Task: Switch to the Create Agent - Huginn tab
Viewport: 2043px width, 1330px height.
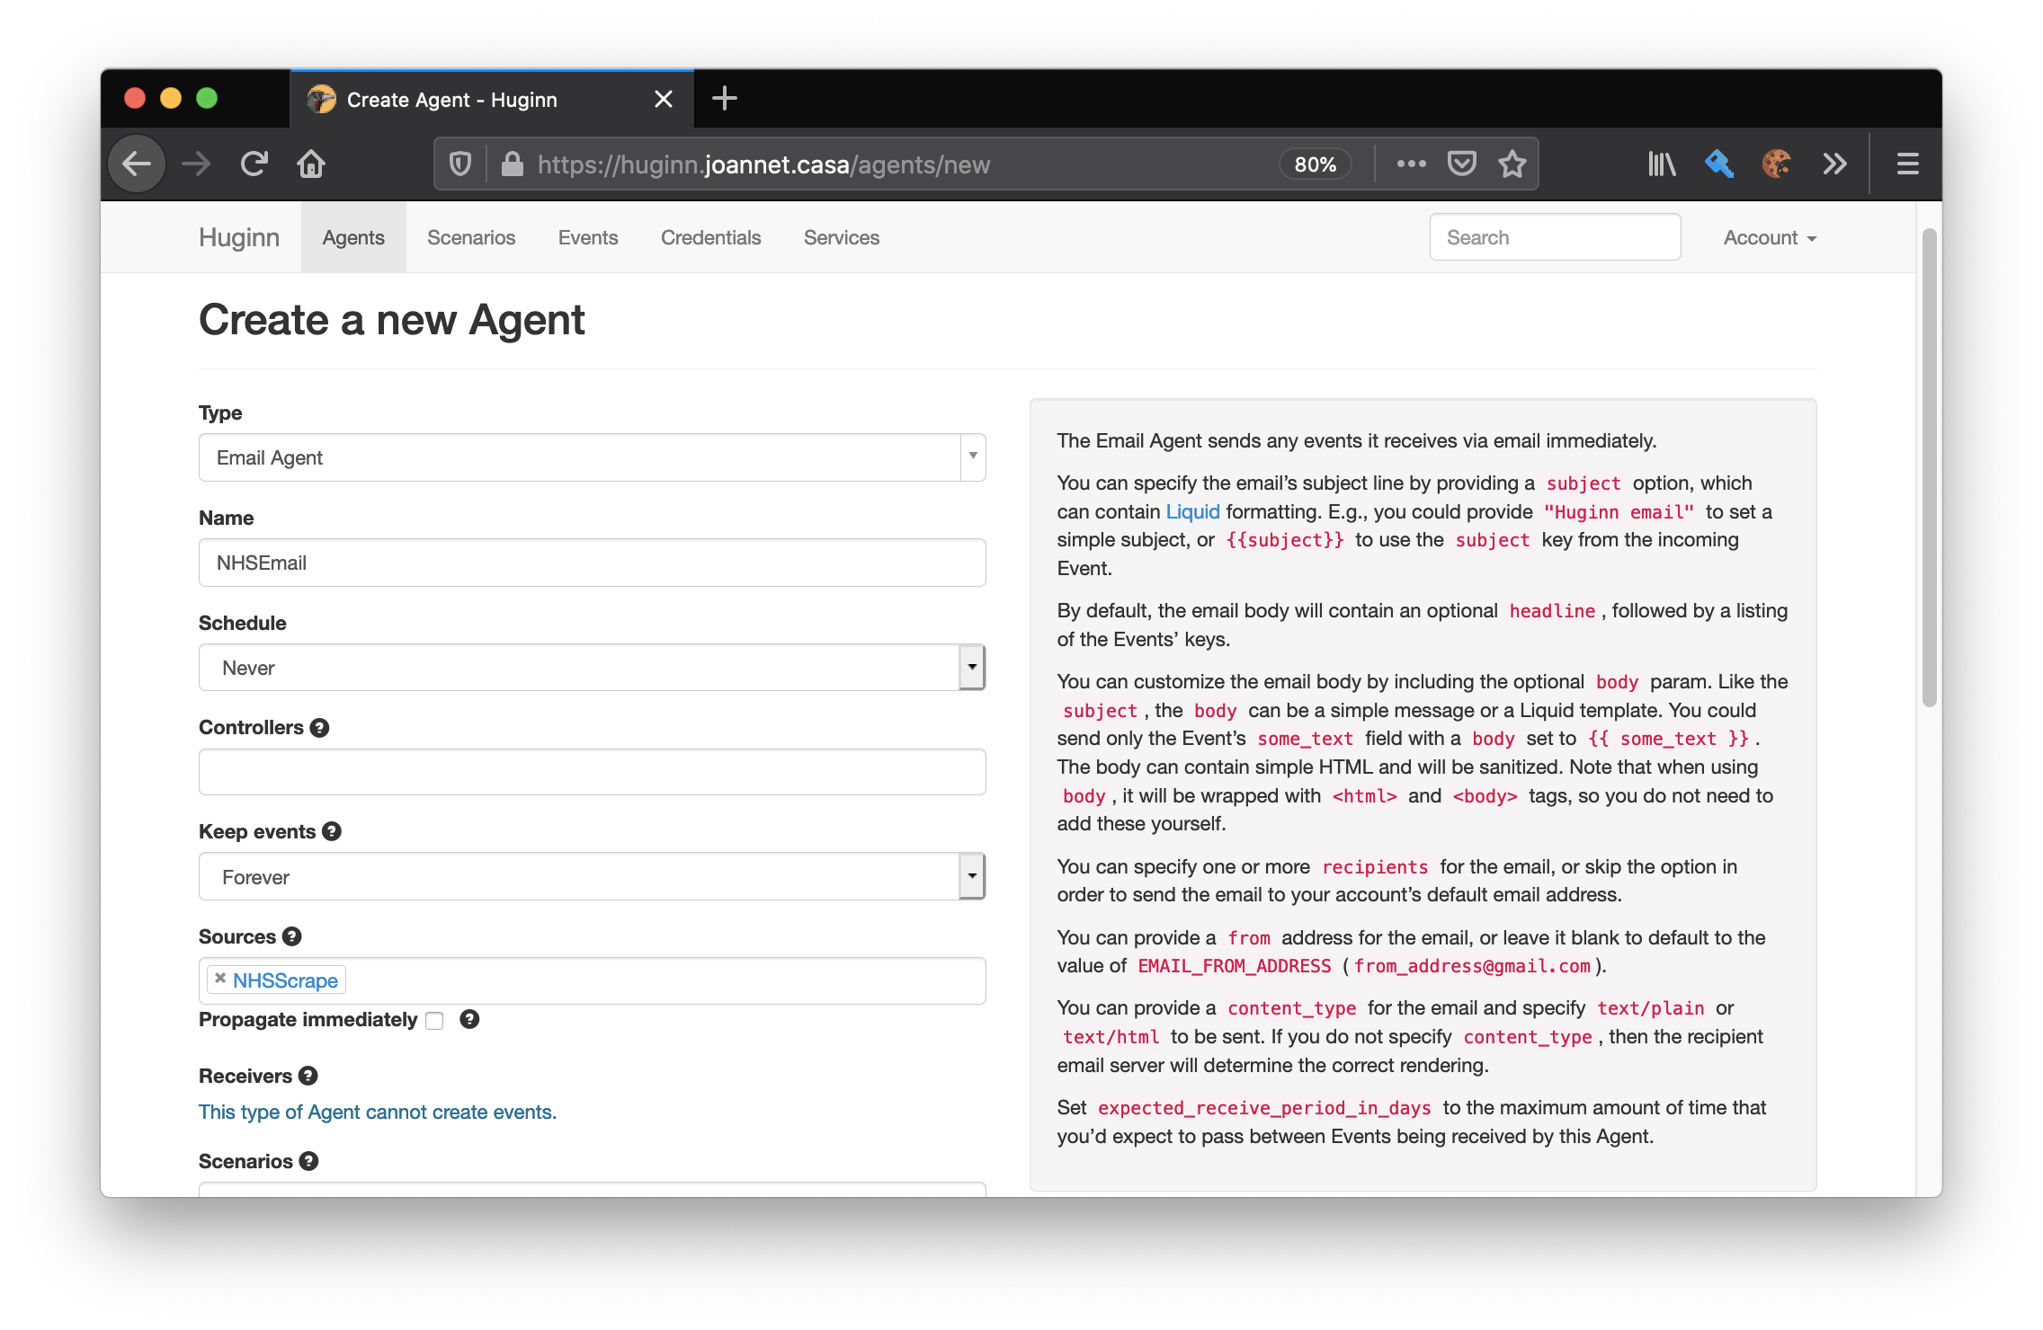Action: (x=492, y=99)
